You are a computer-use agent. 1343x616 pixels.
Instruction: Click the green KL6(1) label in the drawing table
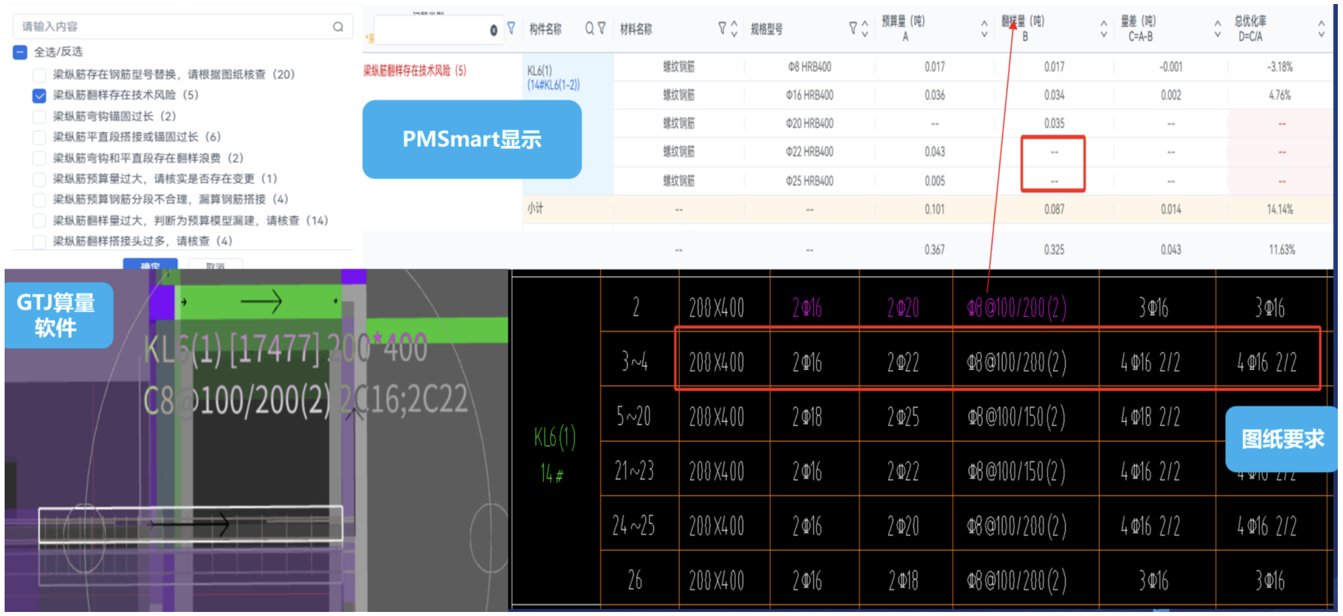555,437
